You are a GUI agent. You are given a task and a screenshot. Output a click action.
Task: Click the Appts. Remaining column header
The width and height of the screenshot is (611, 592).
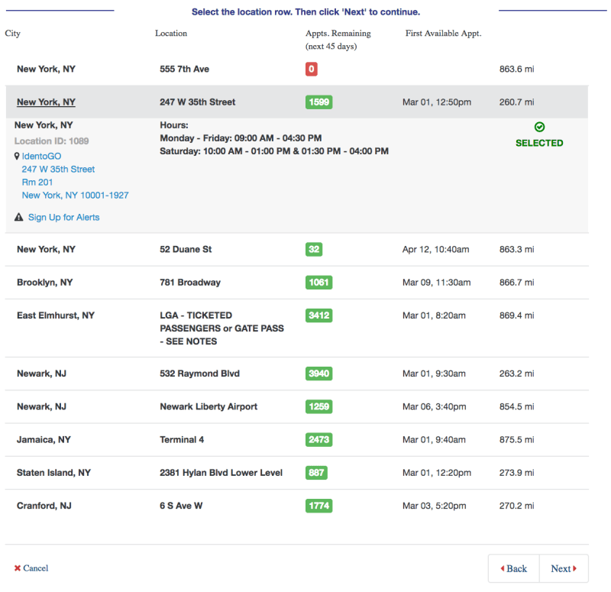point(338,40)
